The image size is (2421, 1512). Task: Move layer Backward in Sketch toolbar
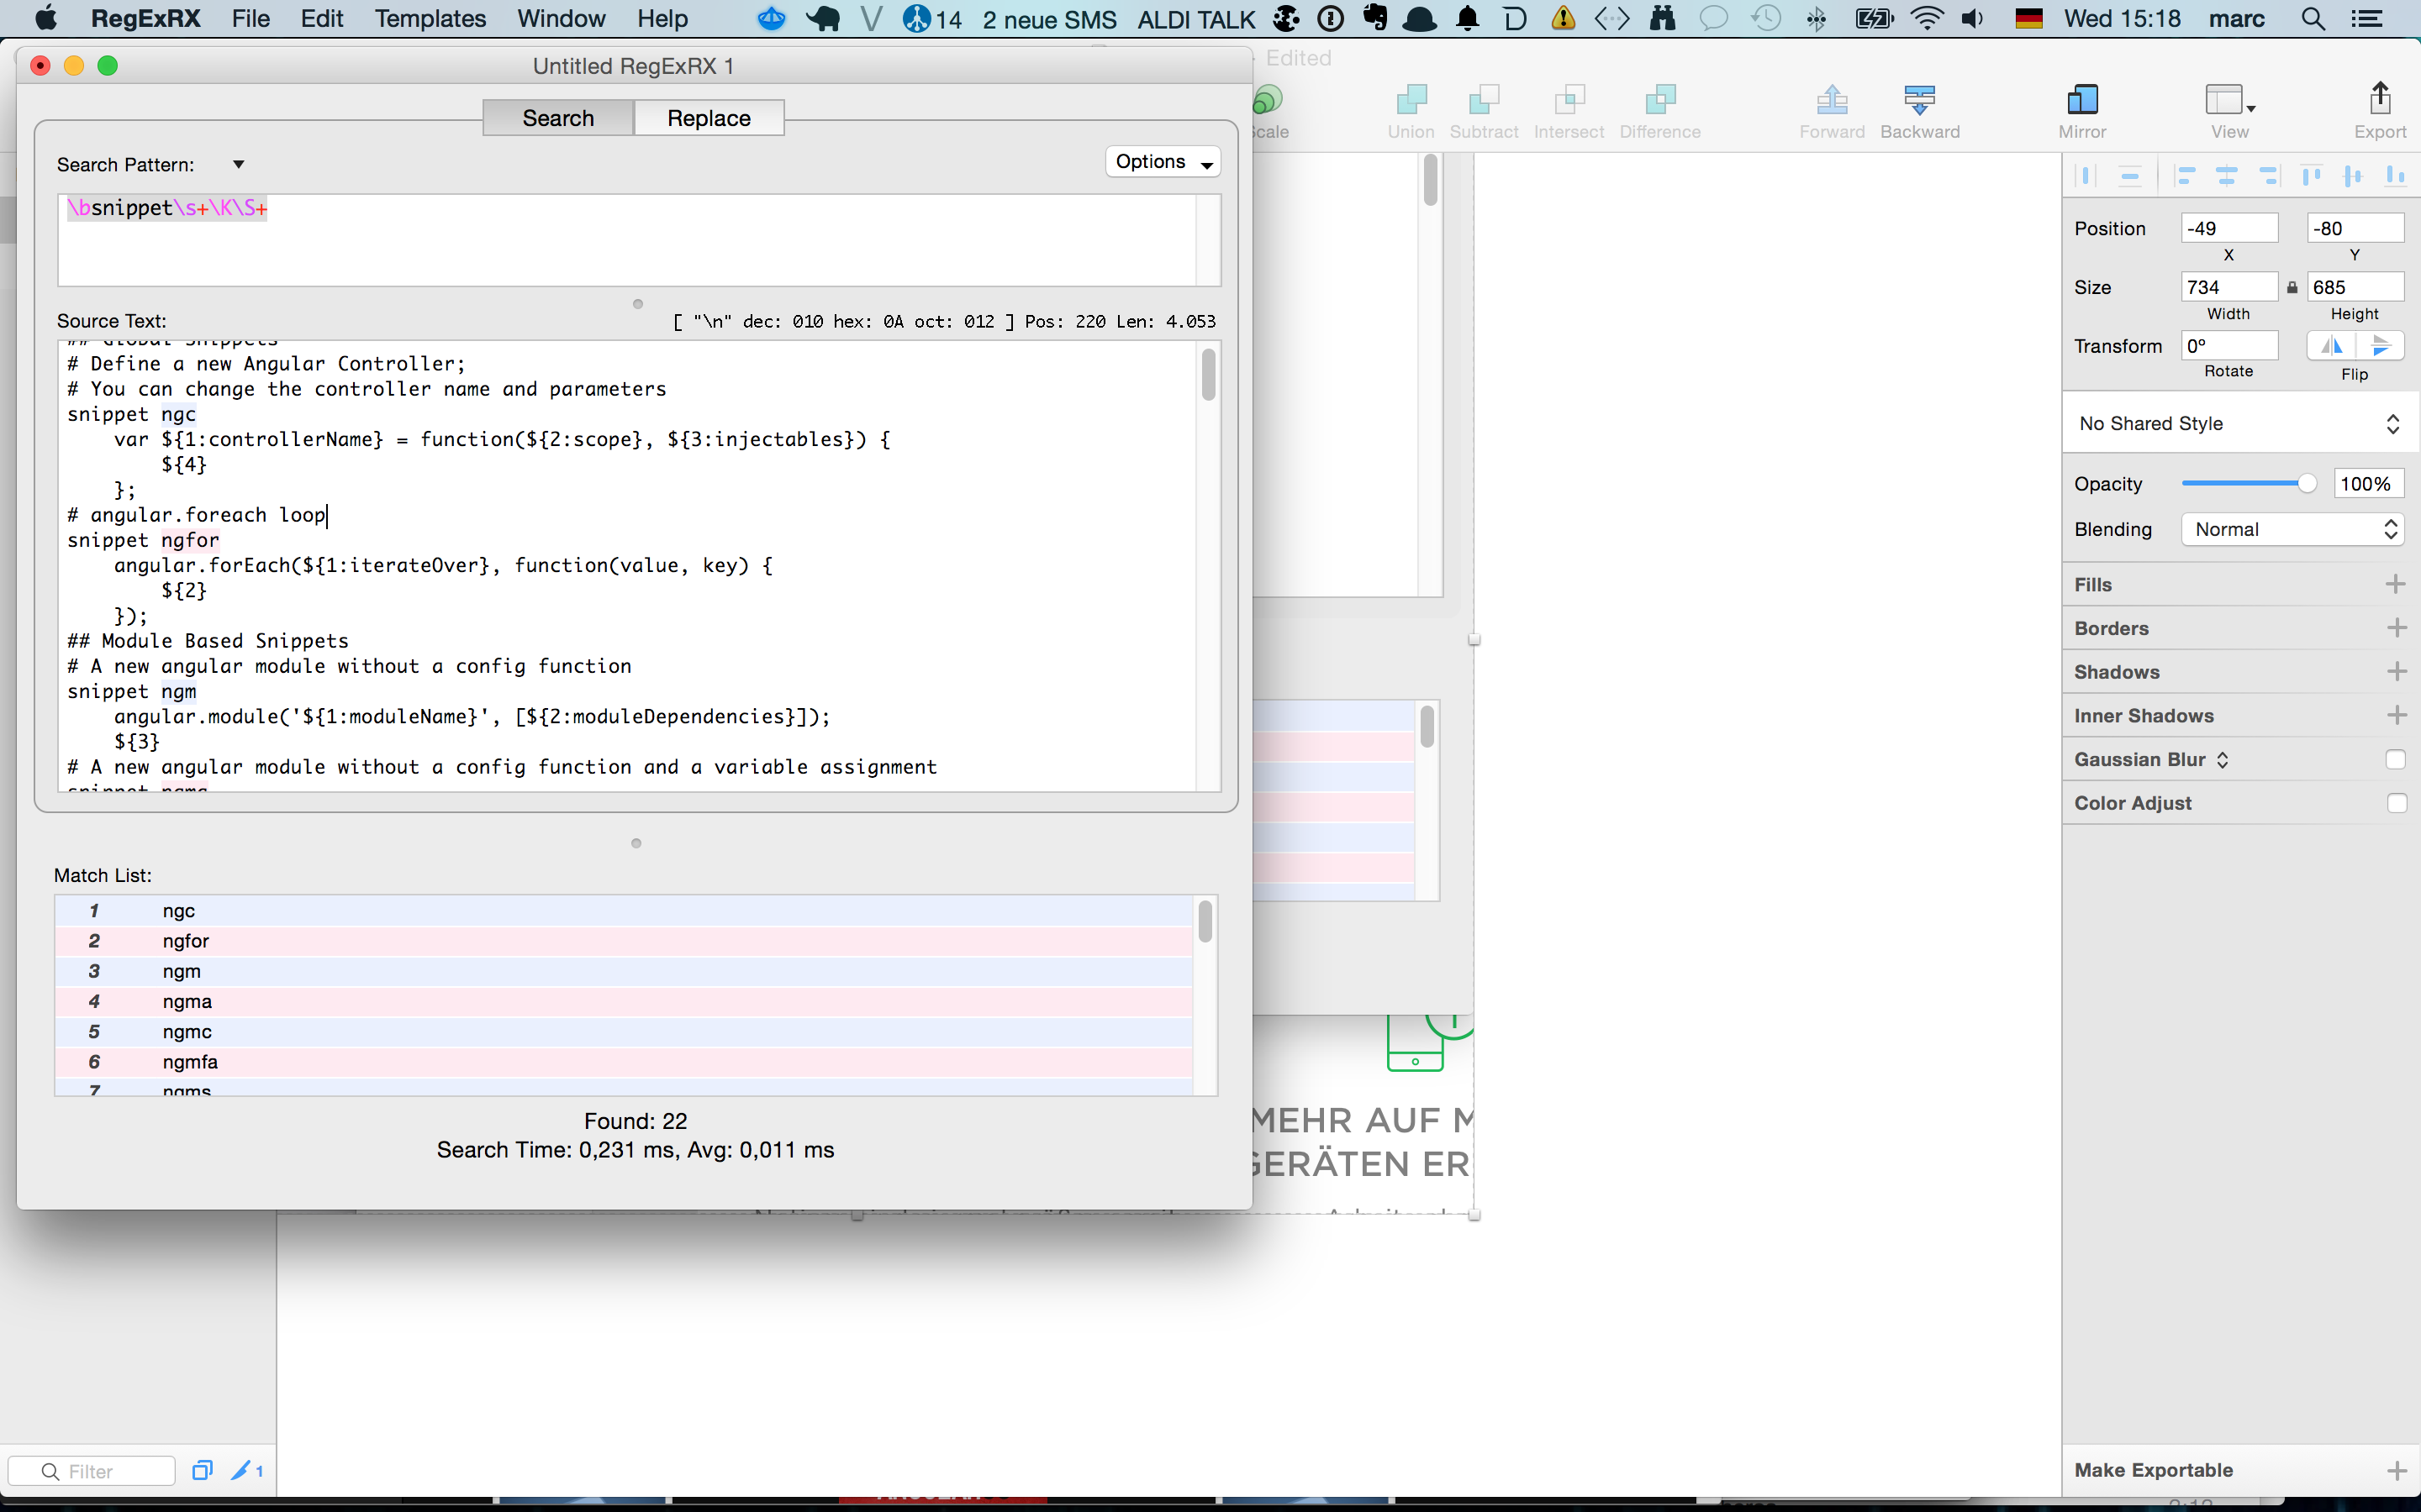click(x=1920, y=110)
